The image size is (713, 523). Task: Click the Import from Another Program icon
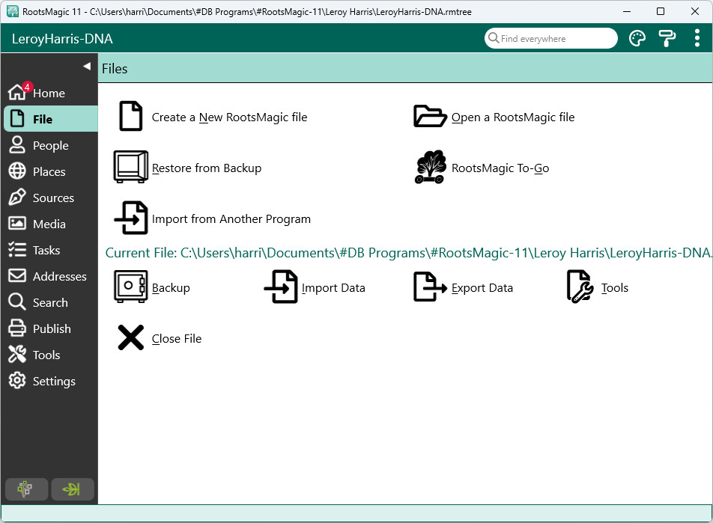point(131,218)
